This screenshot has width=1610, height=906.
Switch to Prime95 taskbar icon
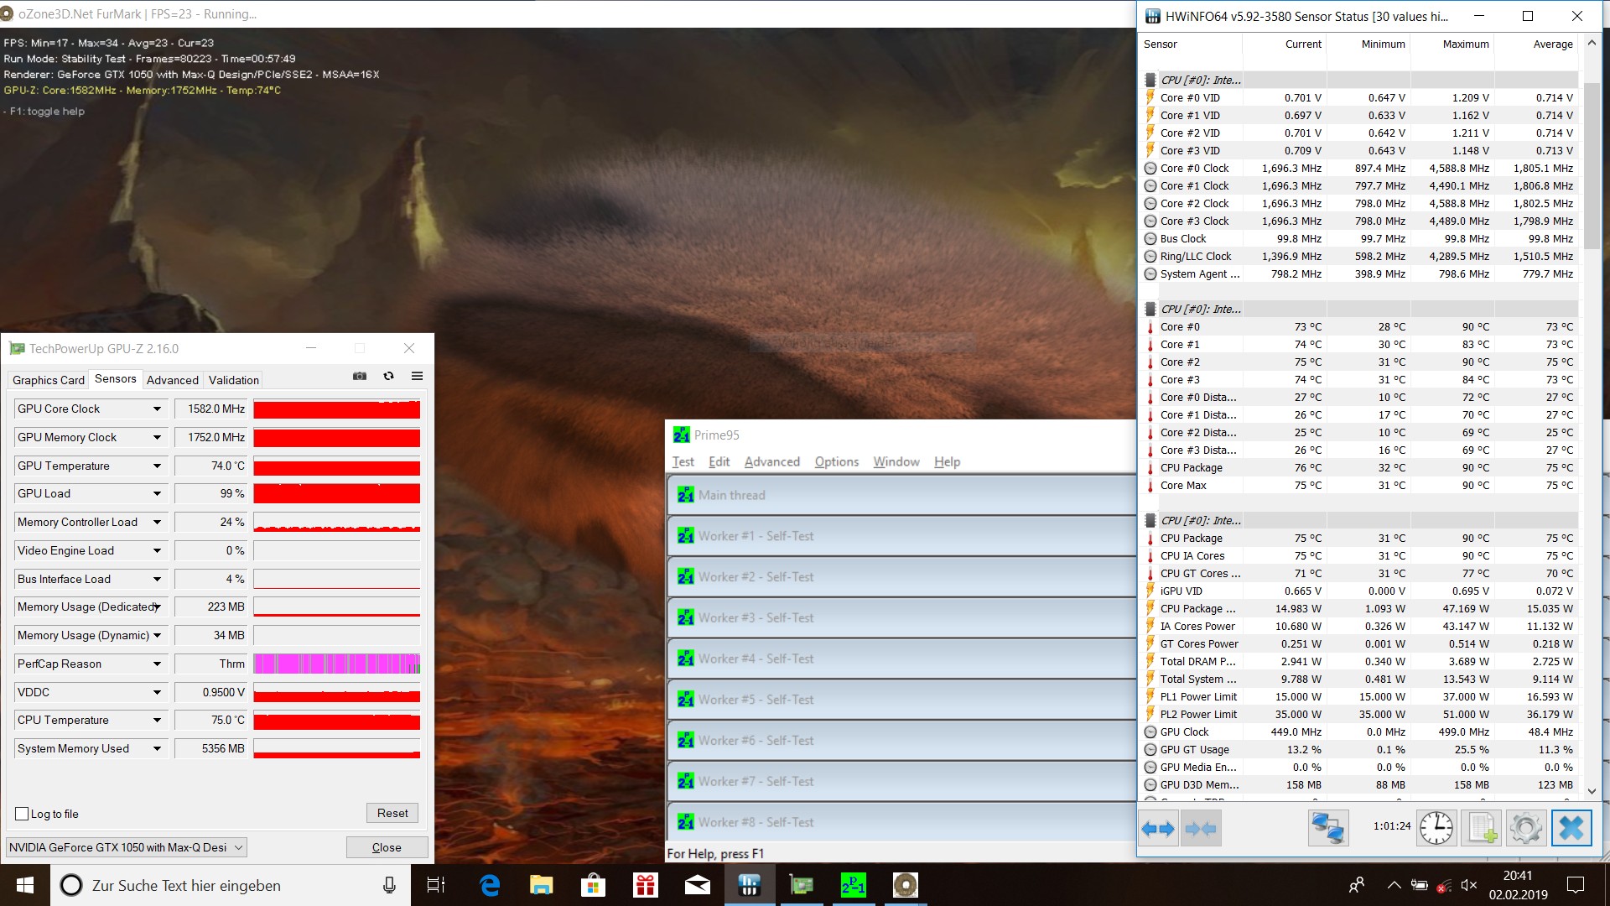(854, 885)
